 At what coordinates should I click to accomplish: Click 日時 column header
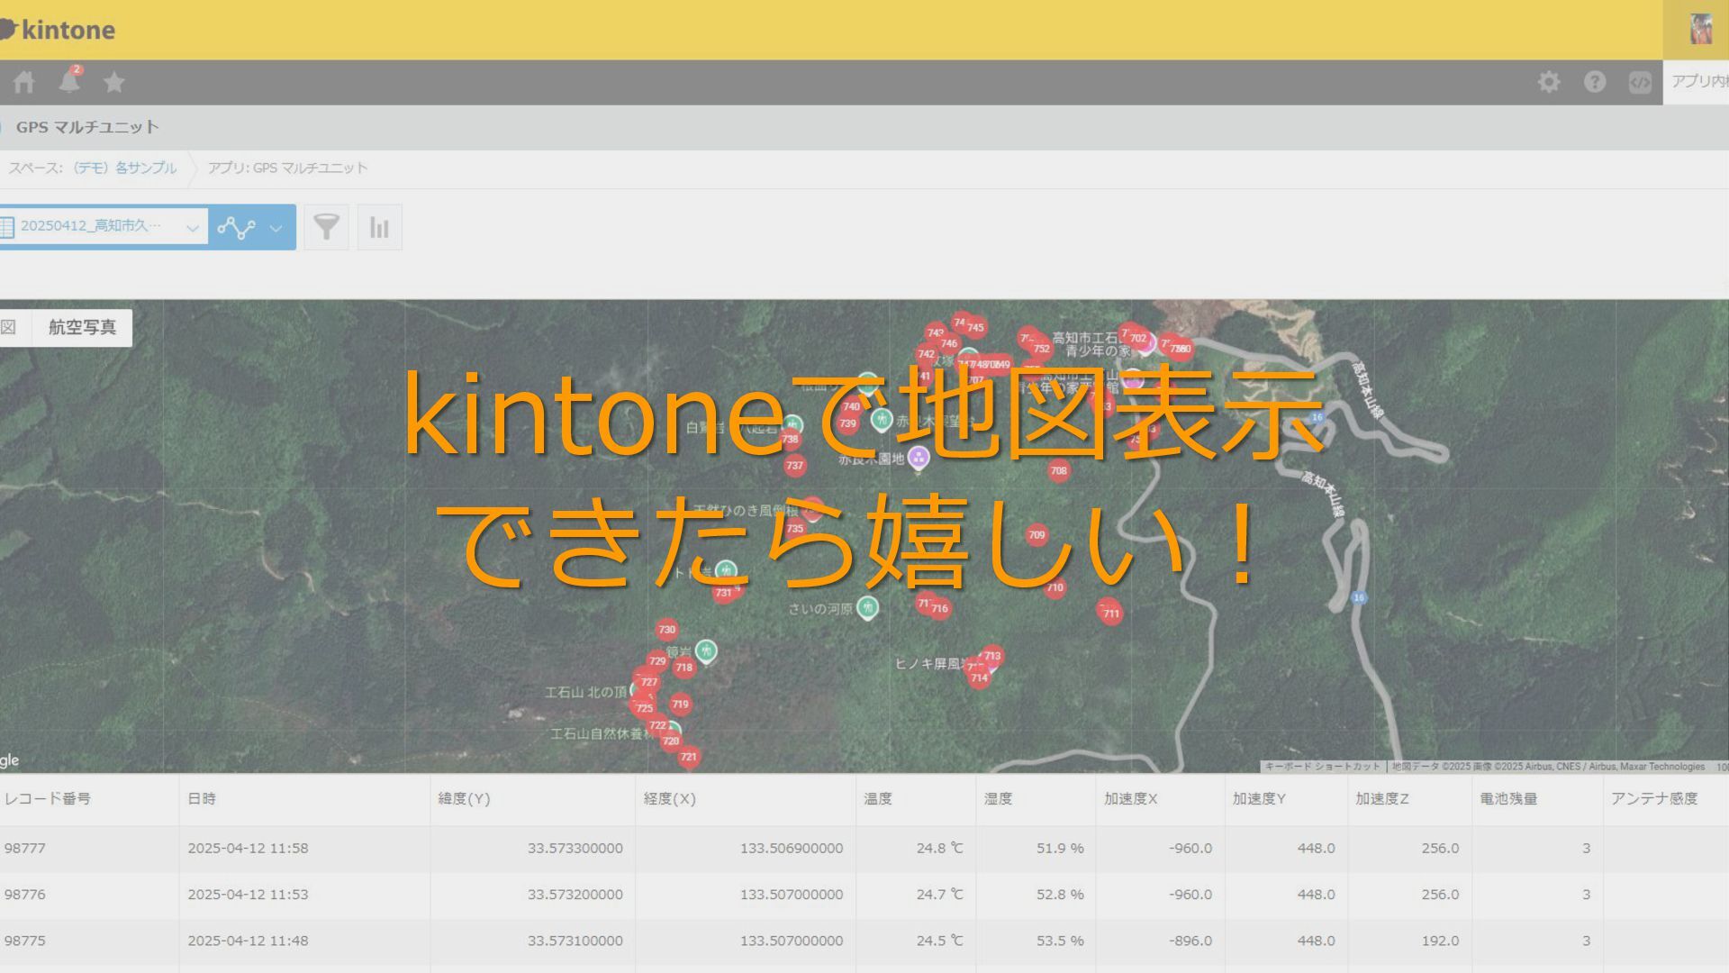coord(202,799)
